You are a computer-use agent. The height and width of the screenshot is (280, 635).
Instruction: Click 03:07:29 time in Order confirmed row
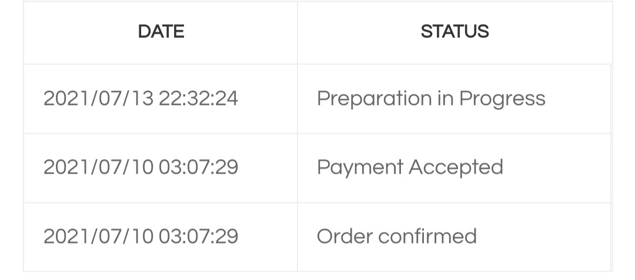(198, 237)
